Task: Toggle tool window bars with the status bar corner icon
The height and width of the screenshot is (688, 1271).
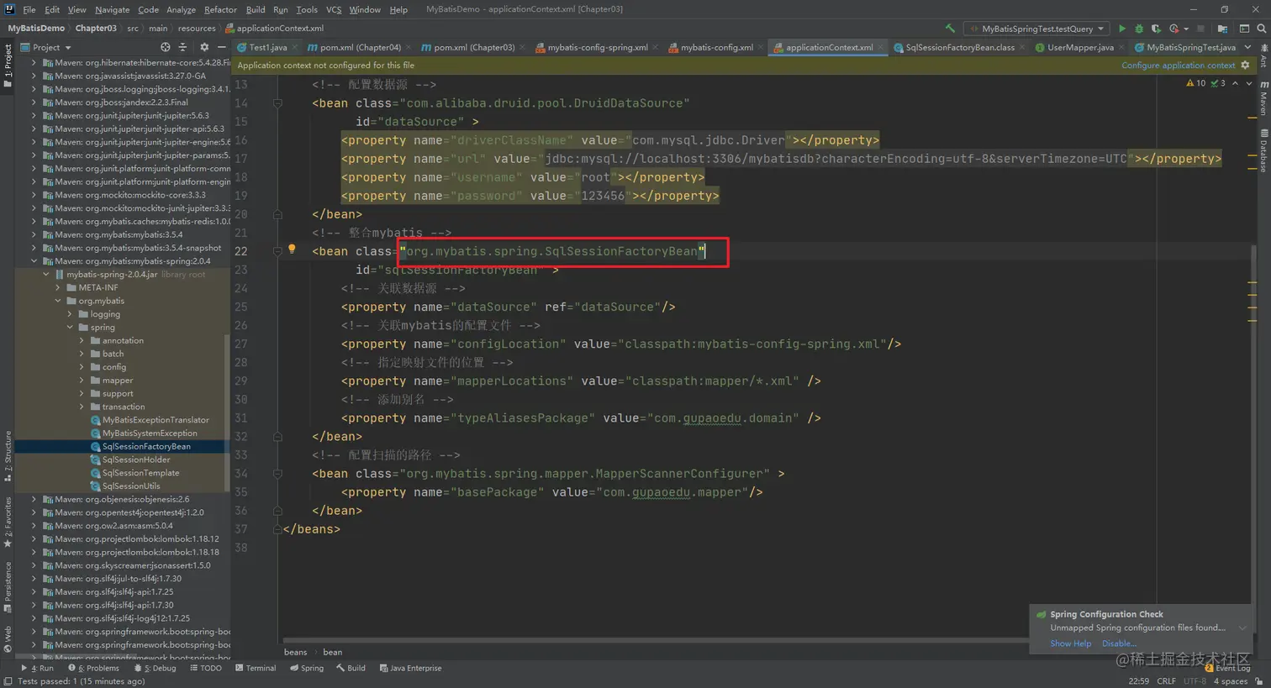Action: pyautogui.click(x=8, y=681)
